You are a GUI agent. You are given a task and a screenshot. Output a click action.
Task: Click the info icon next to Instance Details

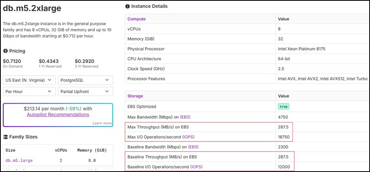click(127, 6)
